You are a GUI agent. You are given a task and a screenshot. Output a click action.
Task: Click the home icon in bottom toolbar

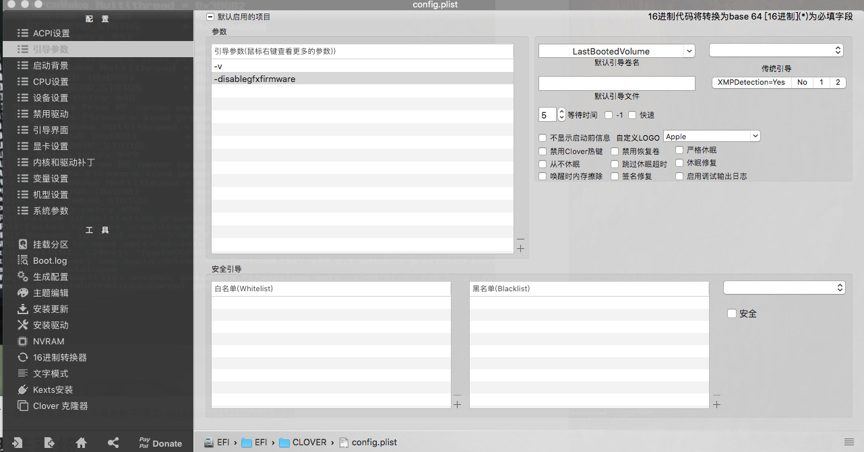coord(82,443)
